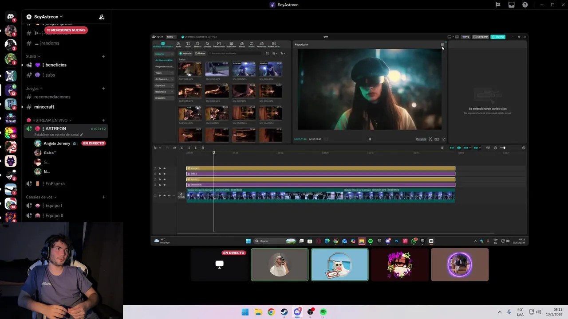Toggle visibility eye on main video track
Image resolution: width=568 pixels, height=319 pixels.
pyautogui.click(x=165, y=195)
